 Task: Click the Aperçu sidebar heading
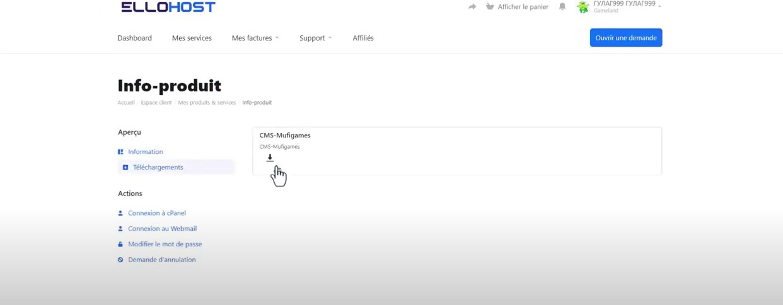129,132
